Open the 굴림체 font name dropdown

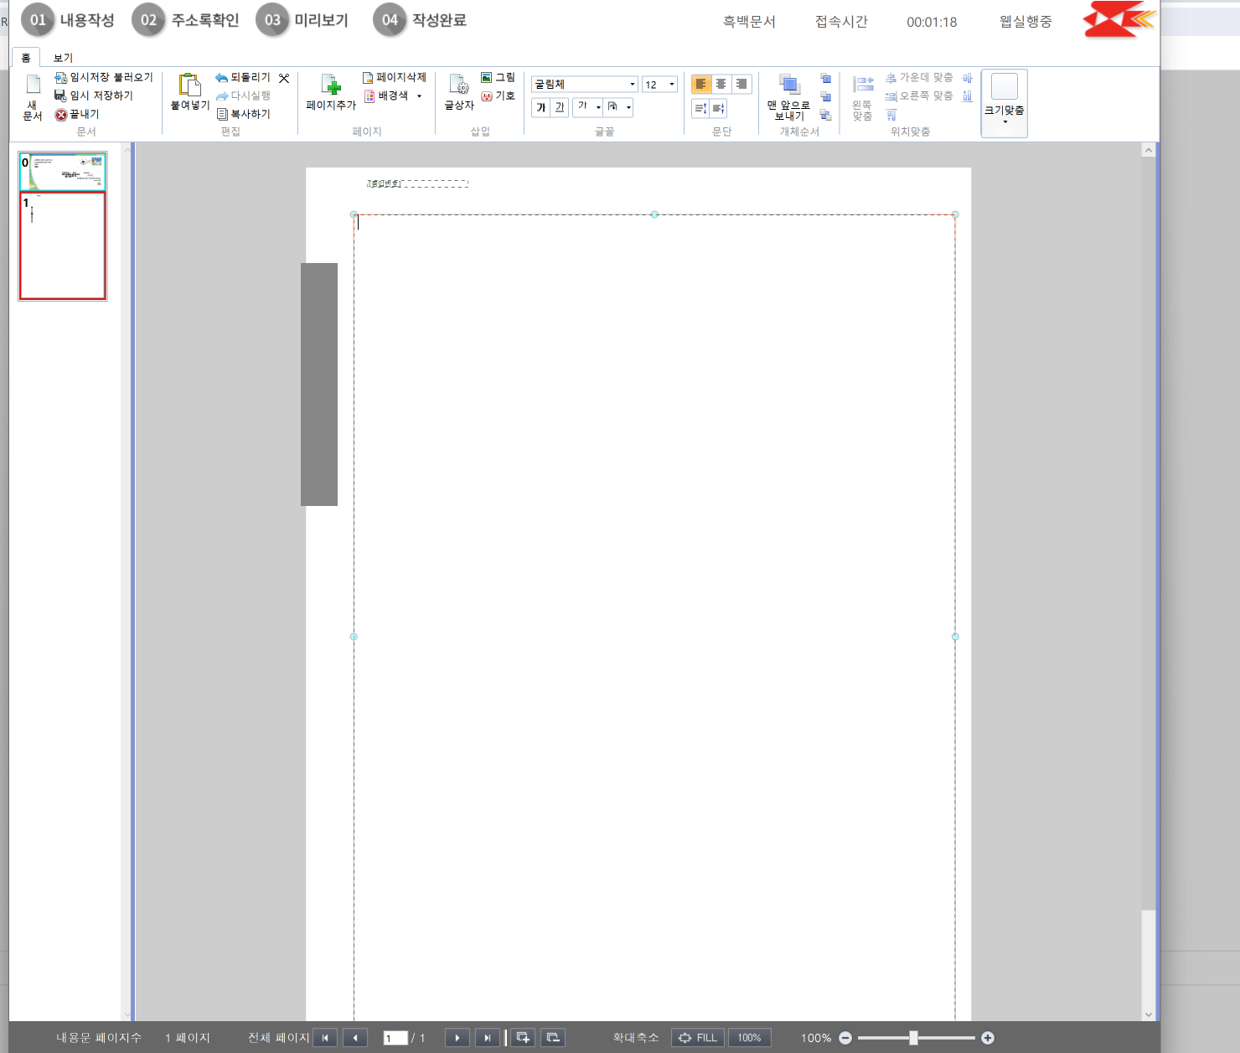click(x=633, y=85)
